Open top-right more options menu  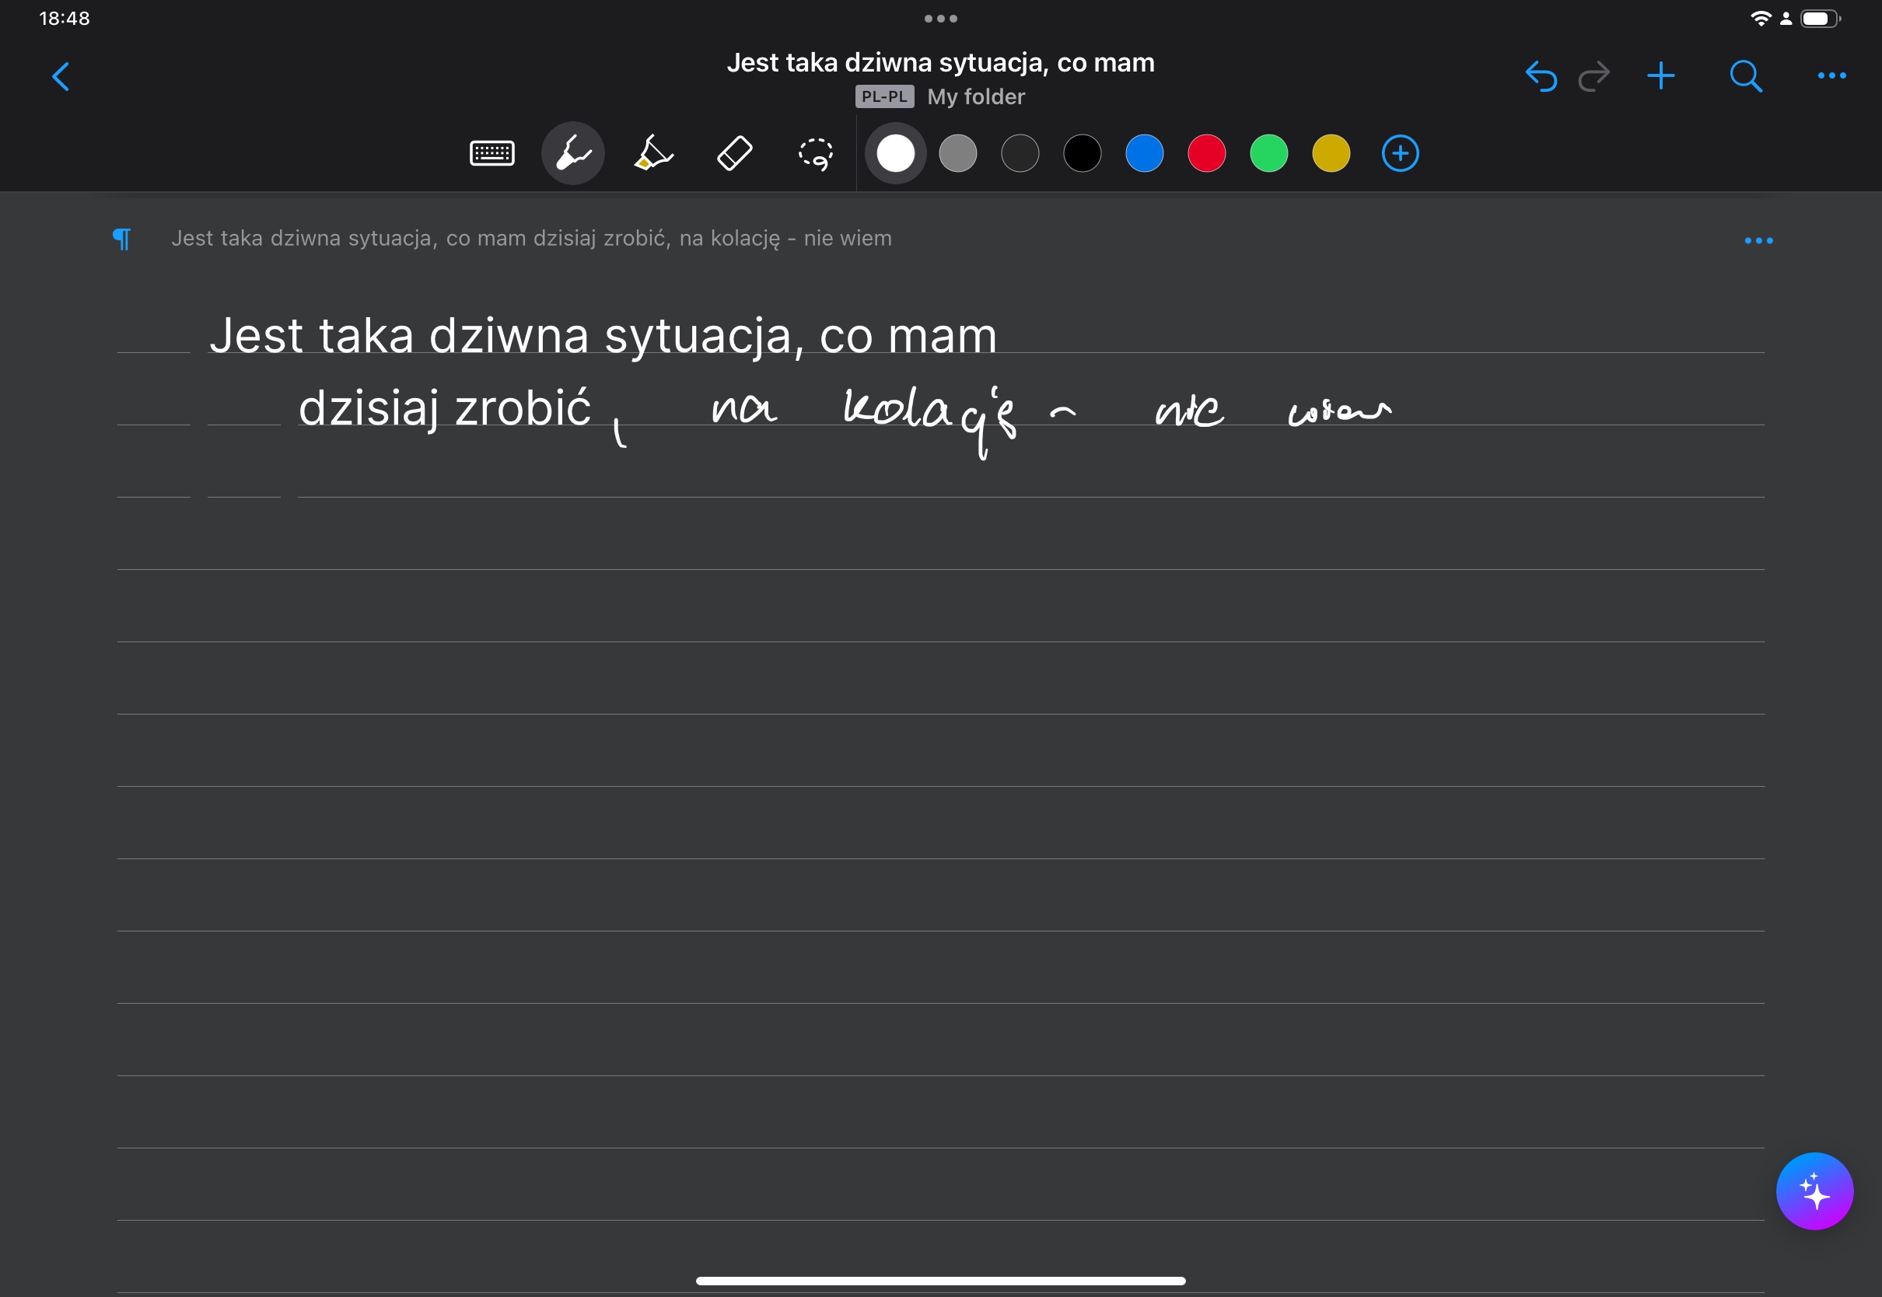[x=1831, y=76]
